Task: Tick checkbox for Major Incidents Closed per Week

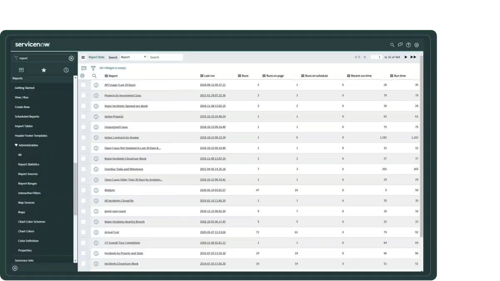Action: (x=83, y=159)
